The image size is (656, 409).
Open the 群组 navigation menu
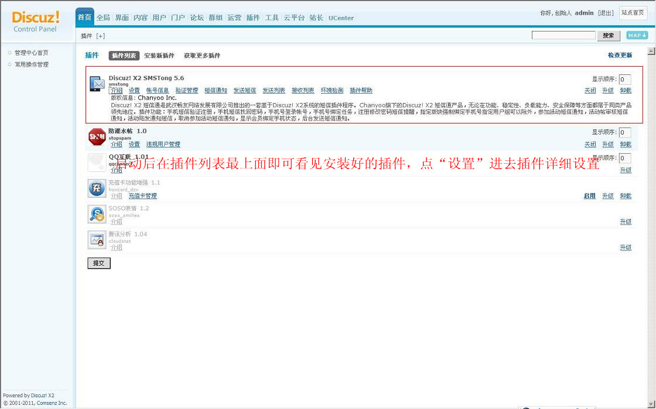click(216, 18)
